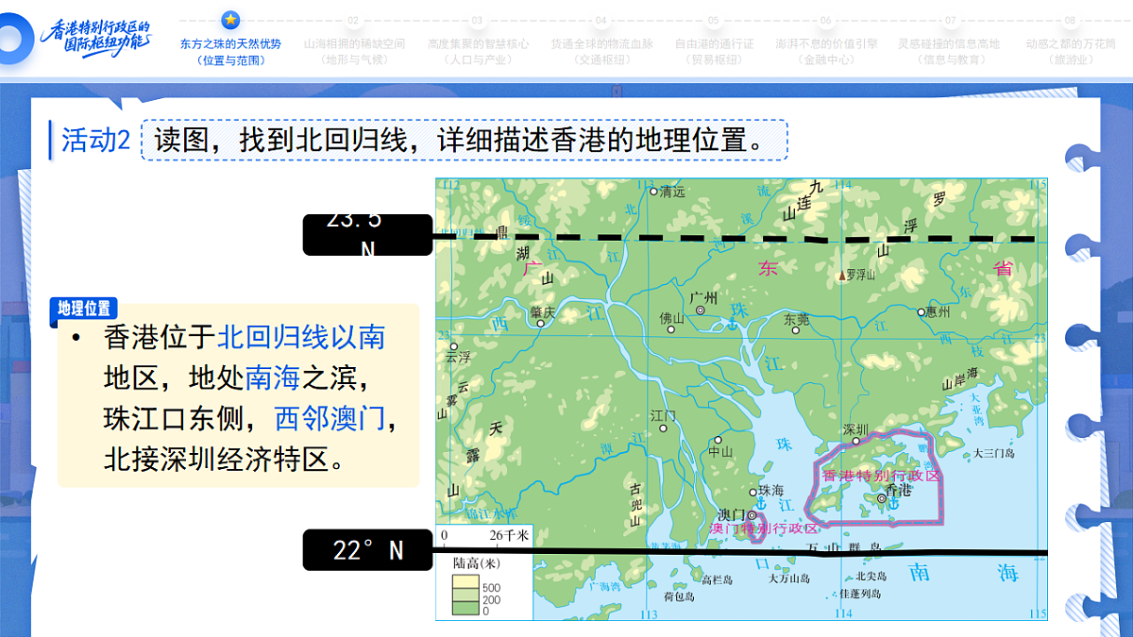The height and width of the screenshot is (637, 1133).
Task: Click the 500 meter elevation legend swatch
Action: coord(466,582)
